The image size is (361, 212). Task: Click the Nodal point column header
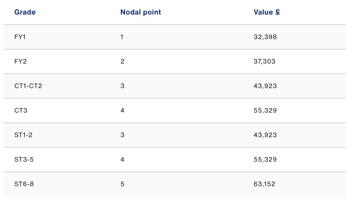pyautogui.click(x=140, y=12)
